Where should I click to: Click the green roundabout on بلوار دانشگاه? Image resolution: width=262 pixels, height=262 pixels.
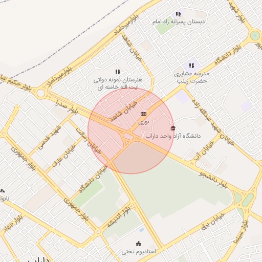(x=255, y=36)
